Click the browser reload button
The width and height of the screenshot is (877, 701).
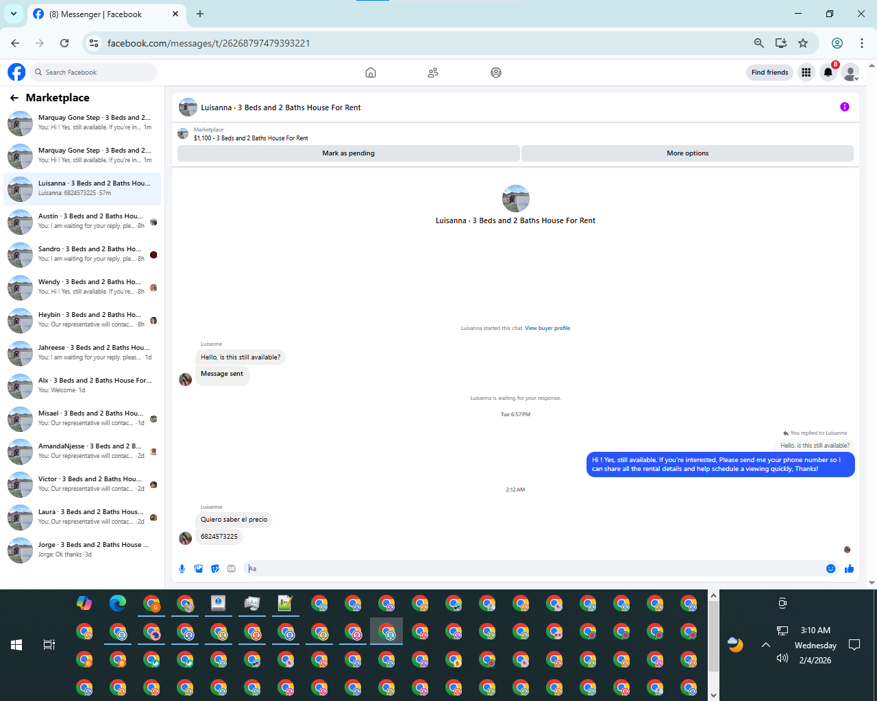(64, 43)
